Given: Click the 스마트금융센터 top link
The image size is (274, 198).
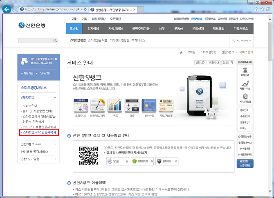Looking at the screenshot, I should 181,19.
